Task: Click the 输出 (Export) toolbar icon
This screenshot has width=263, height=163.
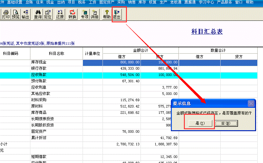Action: pyautogui.click(x=25, y=15)
